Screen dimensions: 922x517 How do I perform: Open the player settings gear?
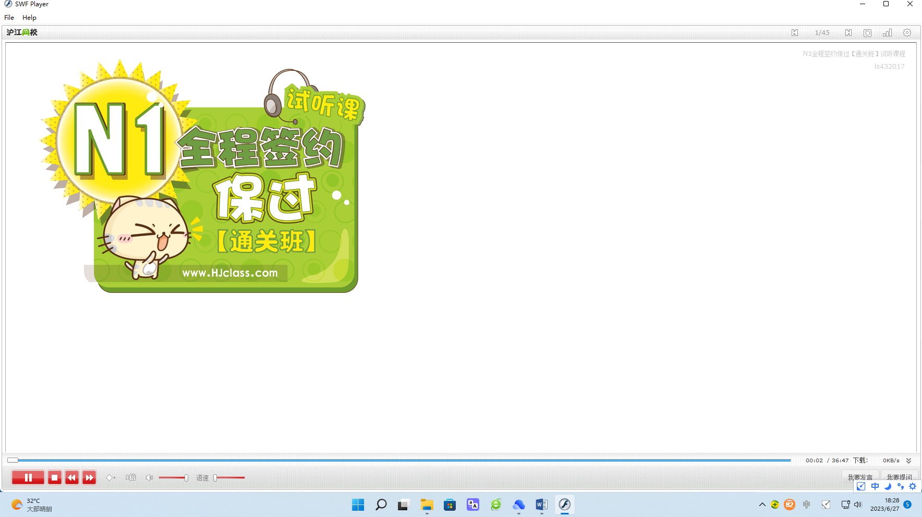point(907,33)
